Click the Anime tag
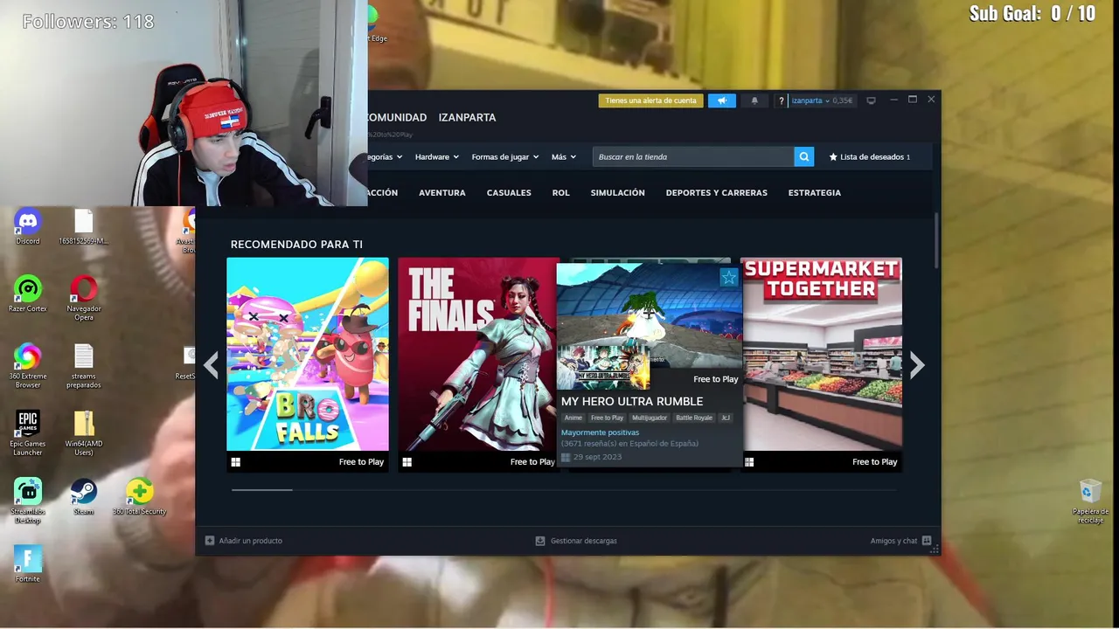1119x629 pixels. coord(573,418)
